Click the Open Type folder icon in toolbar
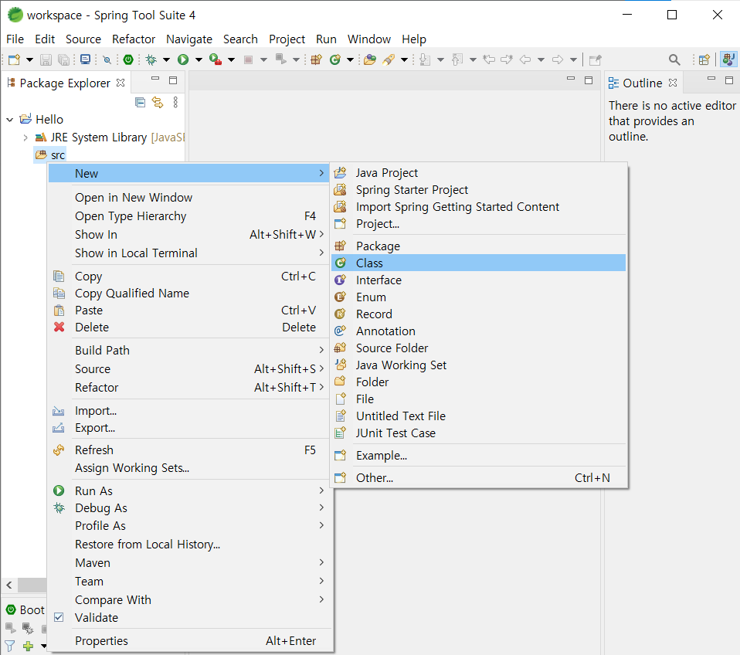The height and width of the screenshot is (655, 740). [370, 59]
